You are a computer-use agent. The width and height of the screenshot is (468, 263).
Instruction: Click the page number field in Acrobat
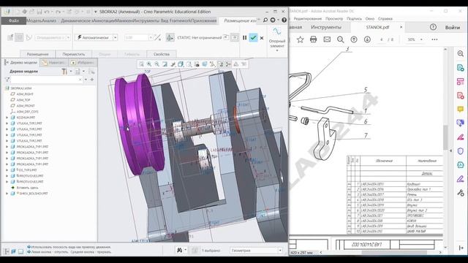pos(382,39)
